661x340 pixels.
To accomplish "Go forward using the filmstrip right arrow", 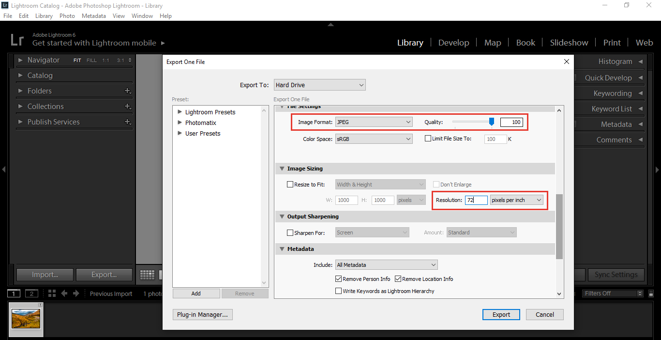I will tap(76, 294).
